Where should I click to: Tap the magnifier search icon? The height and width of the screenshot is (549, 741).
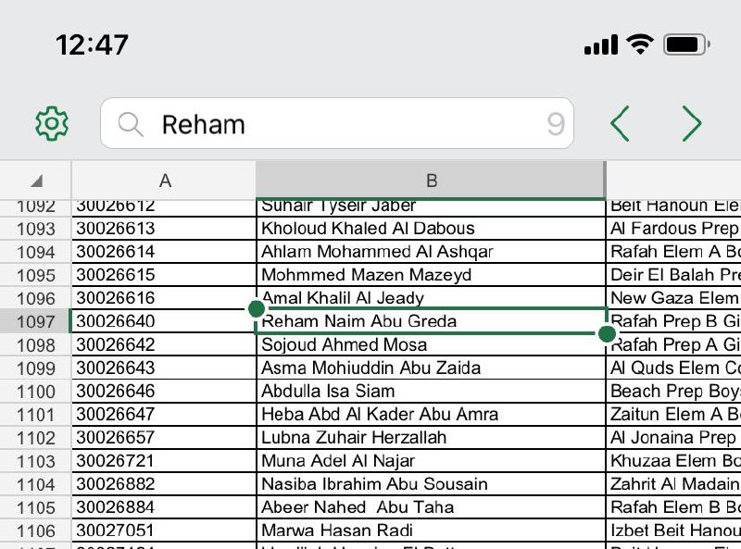131,124
